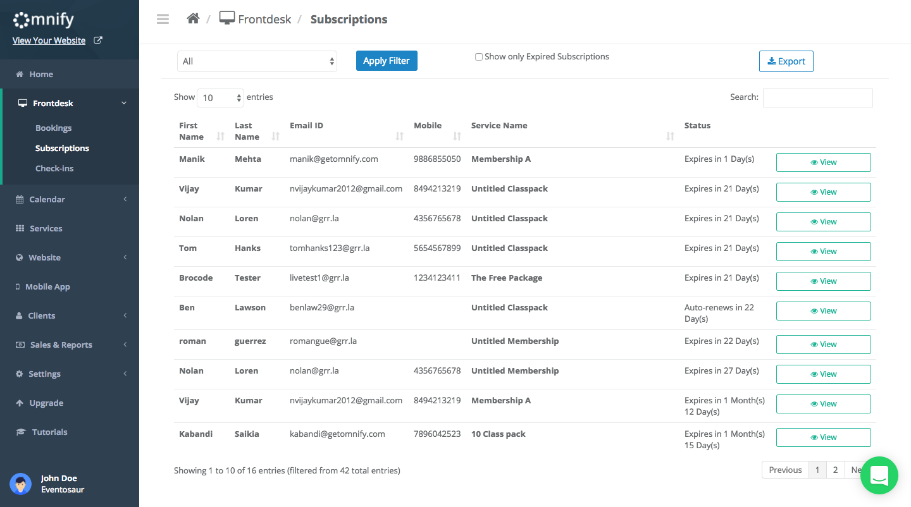Click the View Your Website link
The height and width of the screenshot is (507, 911).
pos(49,40)
